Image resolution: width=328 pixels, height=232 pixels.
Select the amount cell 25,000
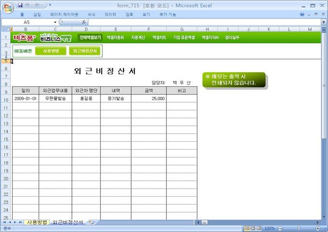(149, 98)
